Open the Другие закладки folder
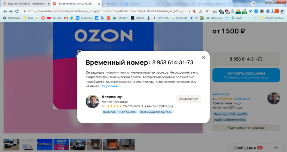This screenshot has height=152, width=287. click(x=272, y=18)
